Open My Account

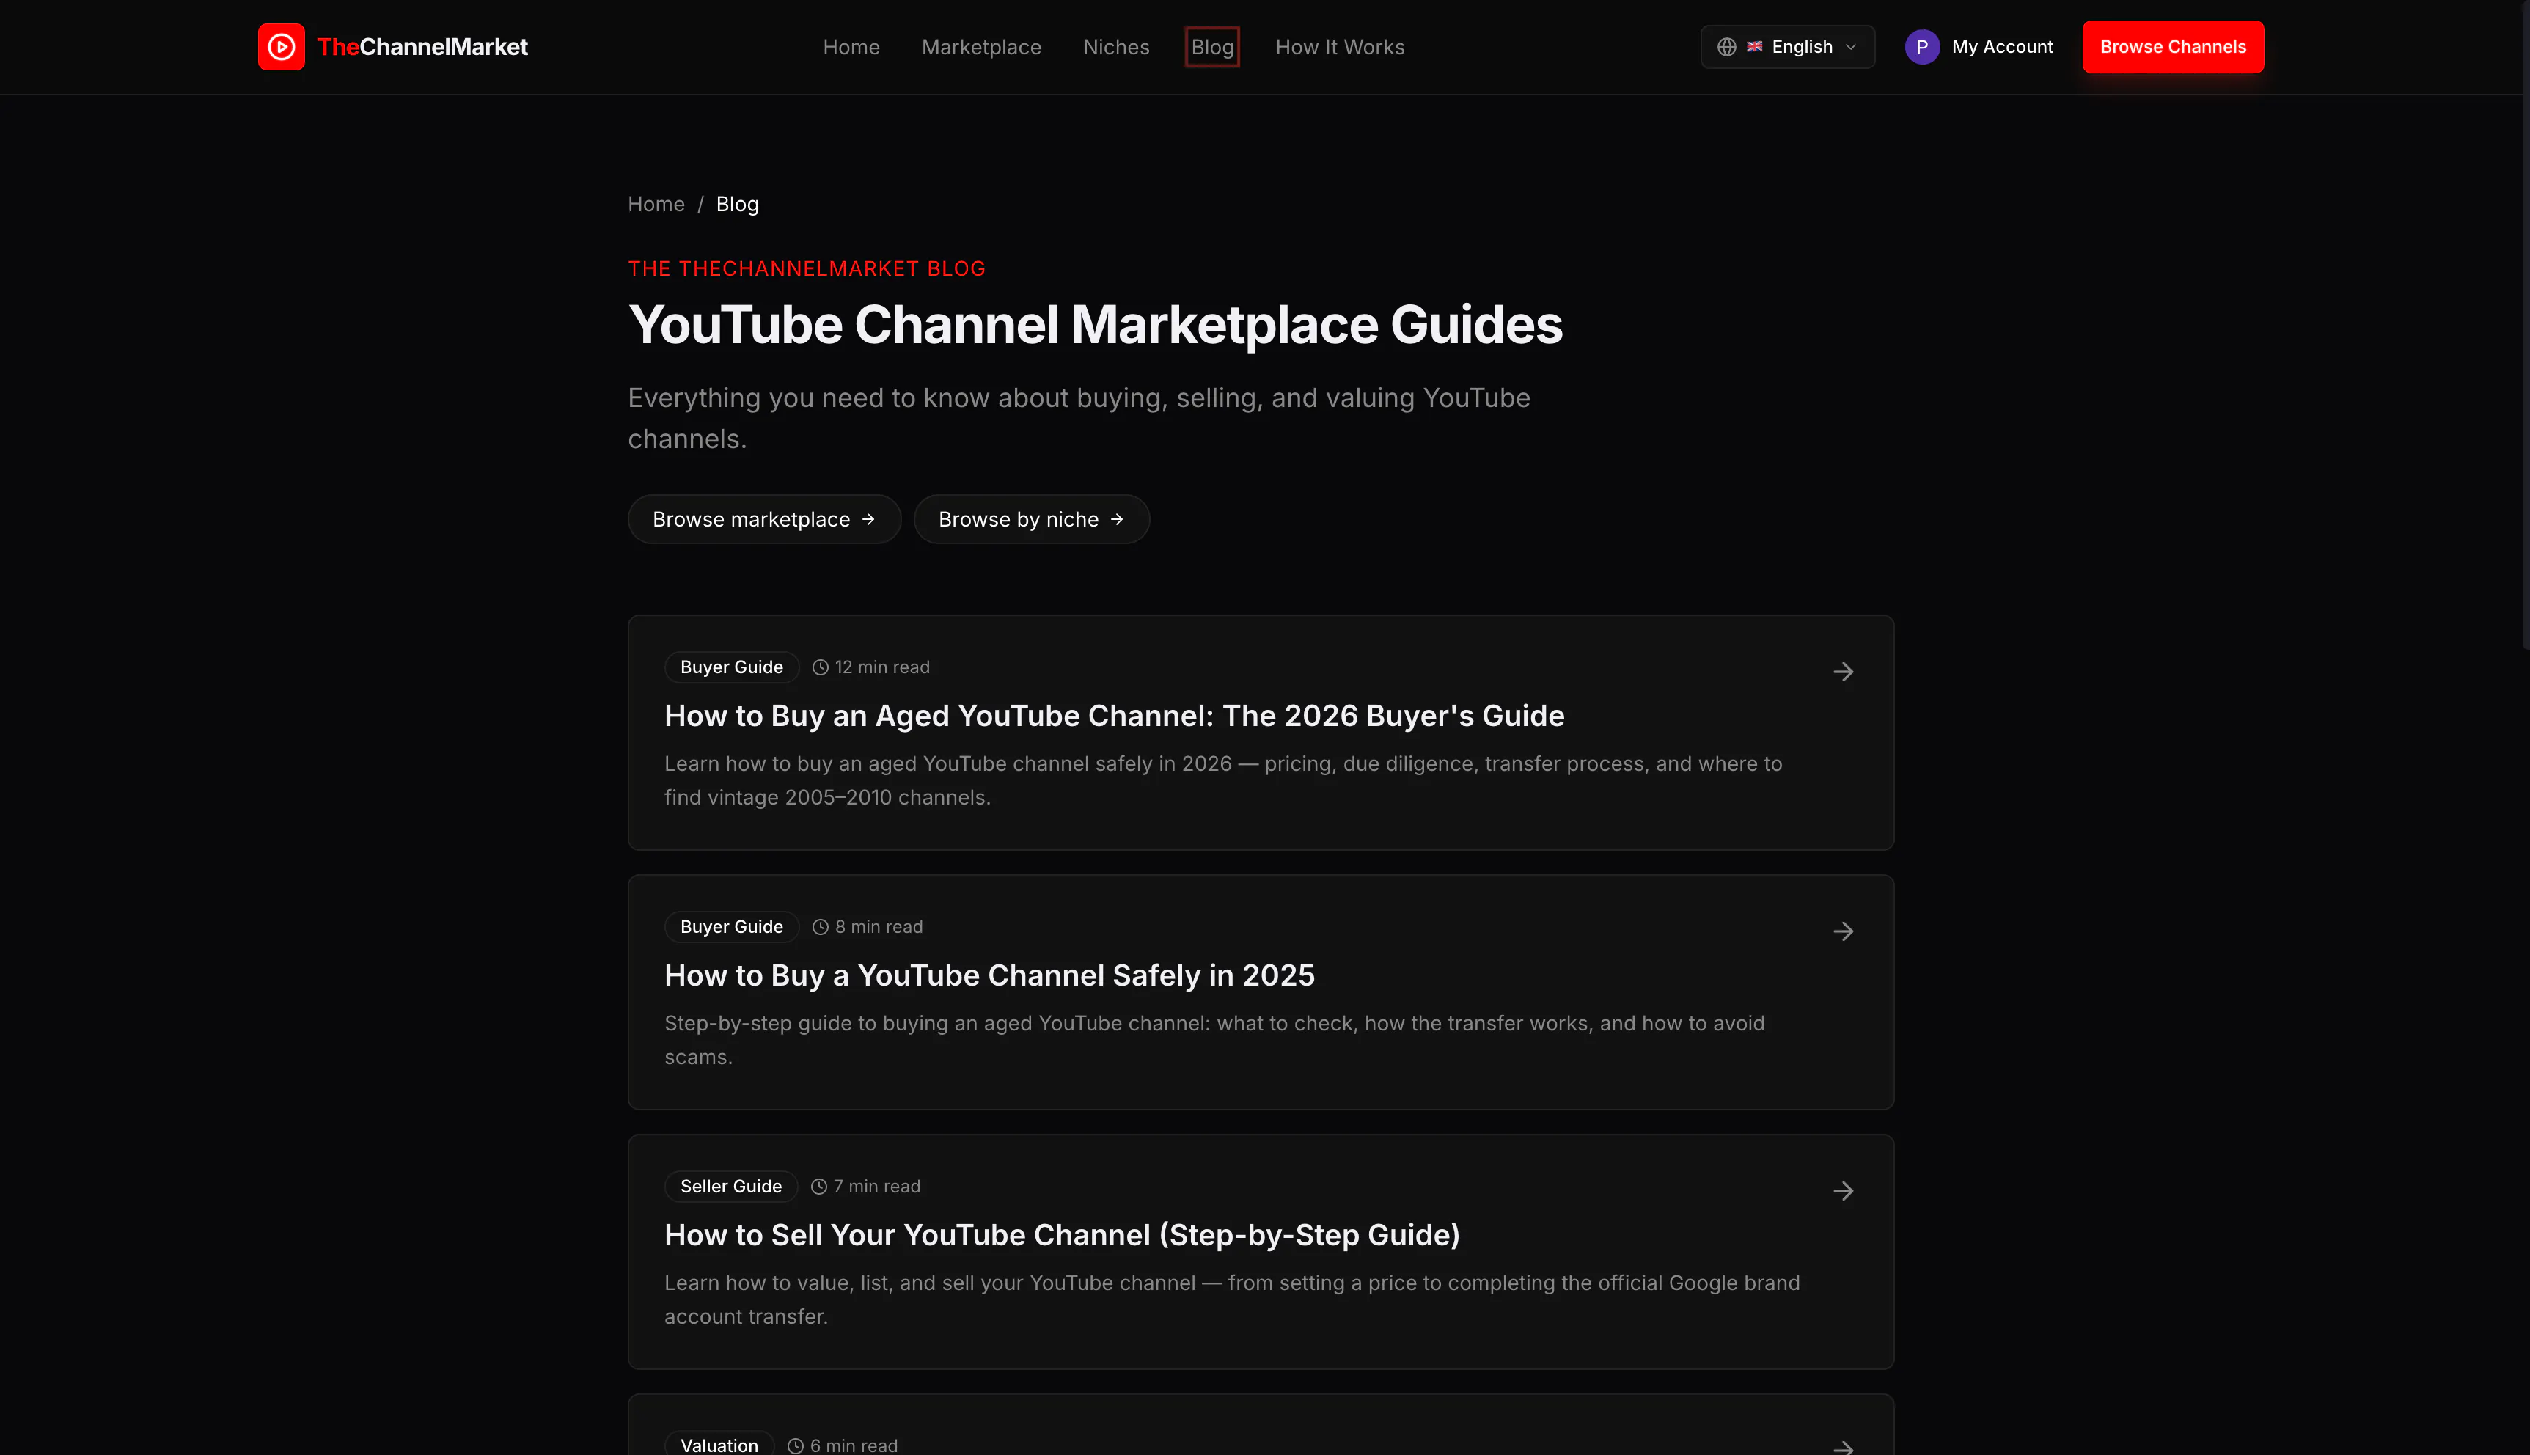coord(1979,47)
